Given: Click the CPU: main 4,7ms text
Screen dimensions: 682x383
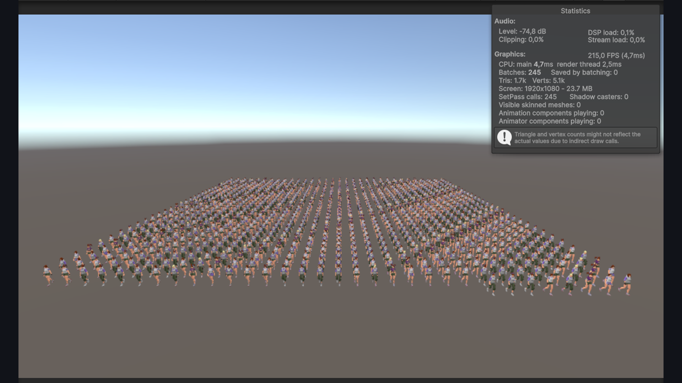Looking at the screenshot, I should [526, 65].
